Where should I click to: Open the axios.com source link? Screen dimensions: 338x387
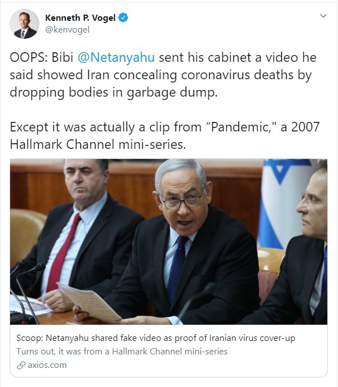tap(47, 365)
